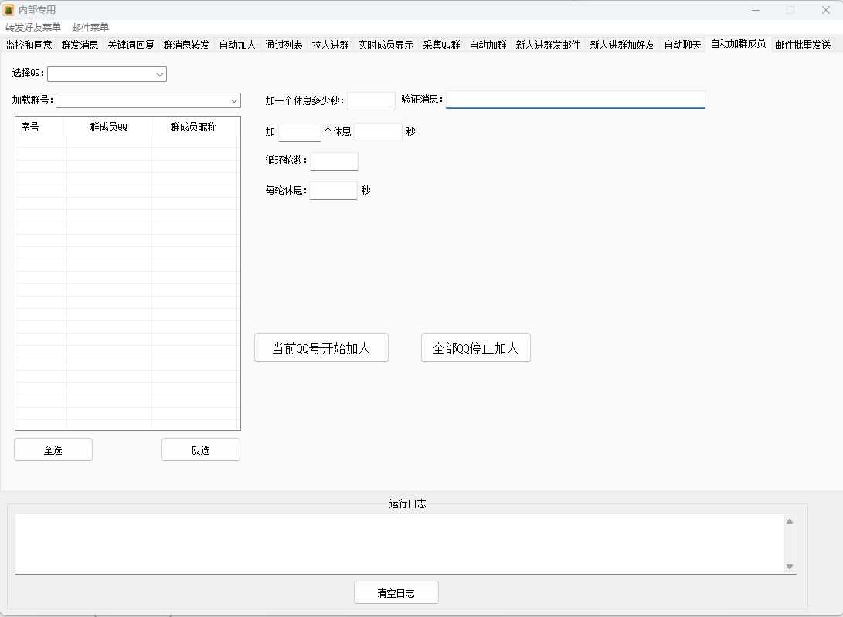
Task: Click the log scrollbar down arrow
Action: tap(790, 566)
